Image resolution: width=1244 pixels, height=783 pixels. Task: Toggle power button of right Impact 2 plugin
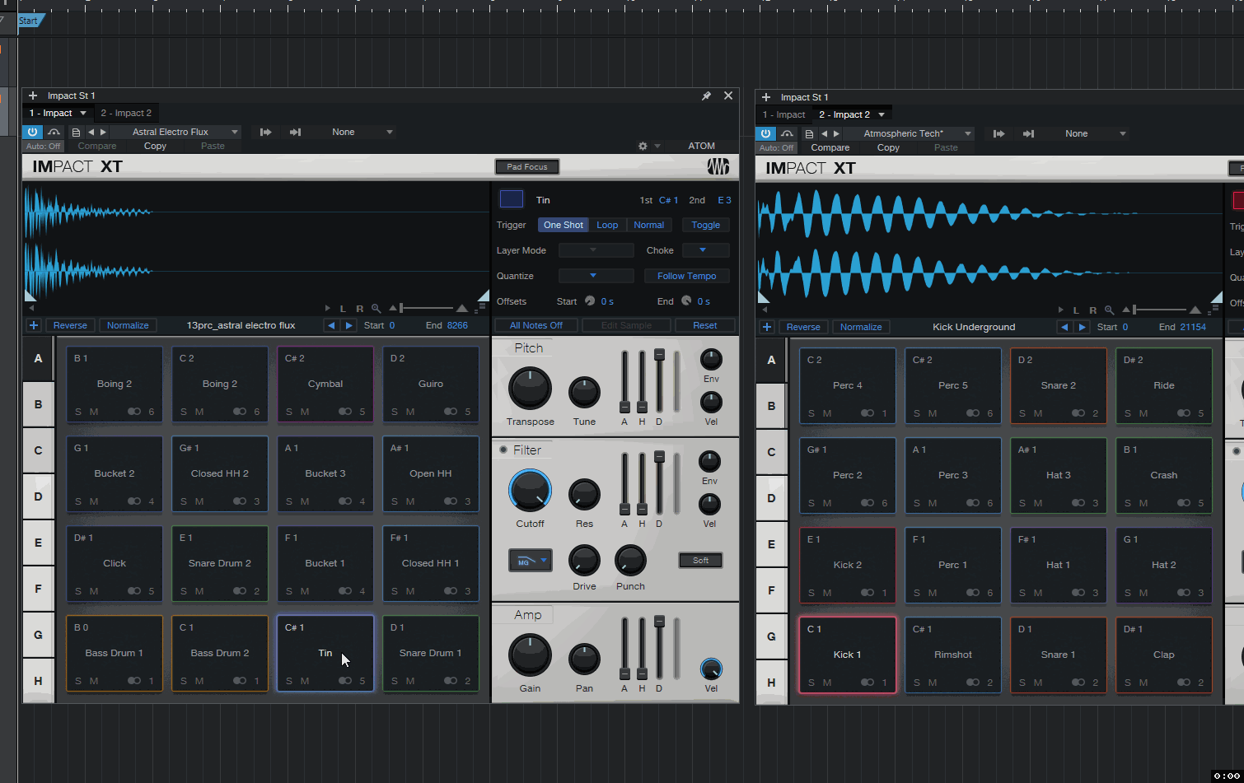[765, 133]
